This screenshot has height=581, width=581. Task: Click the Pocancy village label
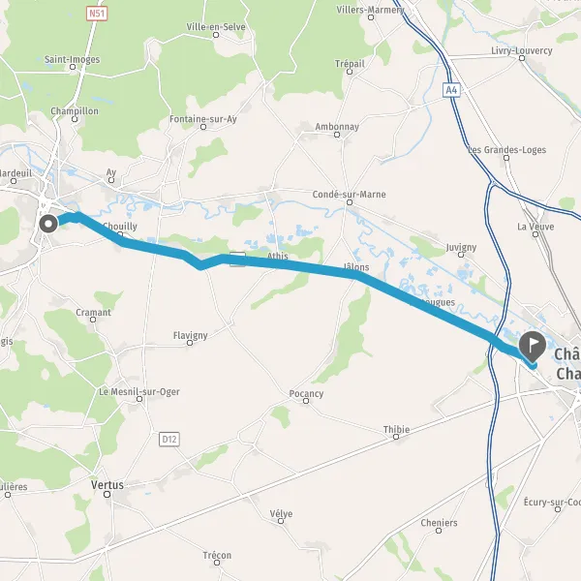click(306, 393)
